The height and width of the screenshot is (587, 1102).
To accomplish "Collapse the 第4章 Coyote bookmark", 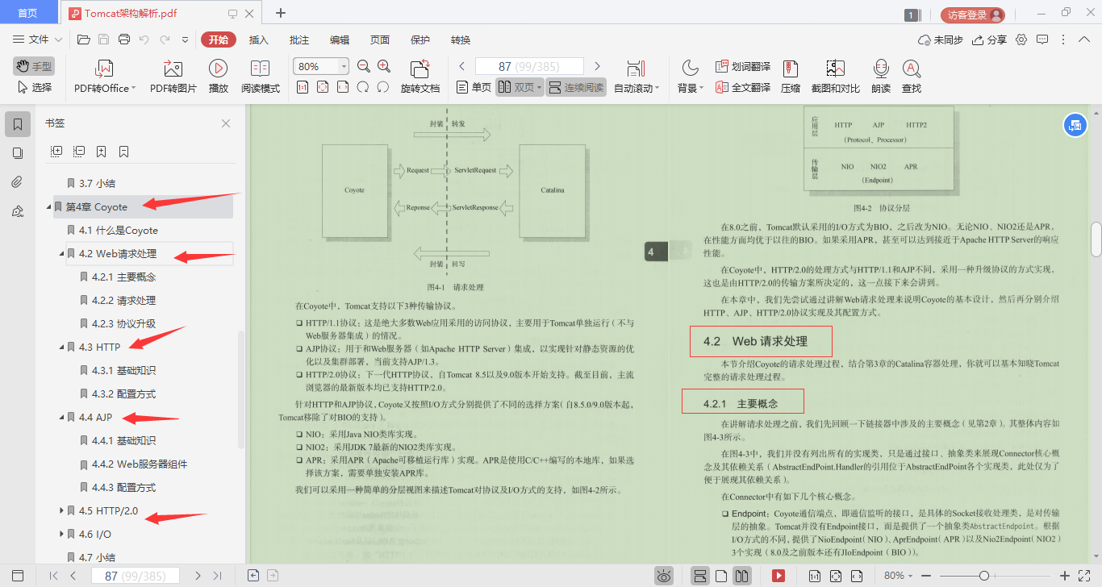I will pyautogui.click(x=48, y=207).
